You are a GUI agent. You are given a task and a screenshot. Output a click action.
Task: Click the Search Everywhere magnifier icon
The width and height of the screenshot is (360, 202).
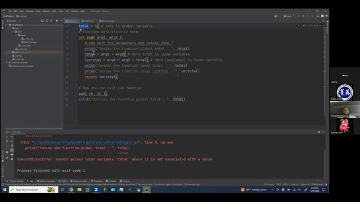pos(318,16)
